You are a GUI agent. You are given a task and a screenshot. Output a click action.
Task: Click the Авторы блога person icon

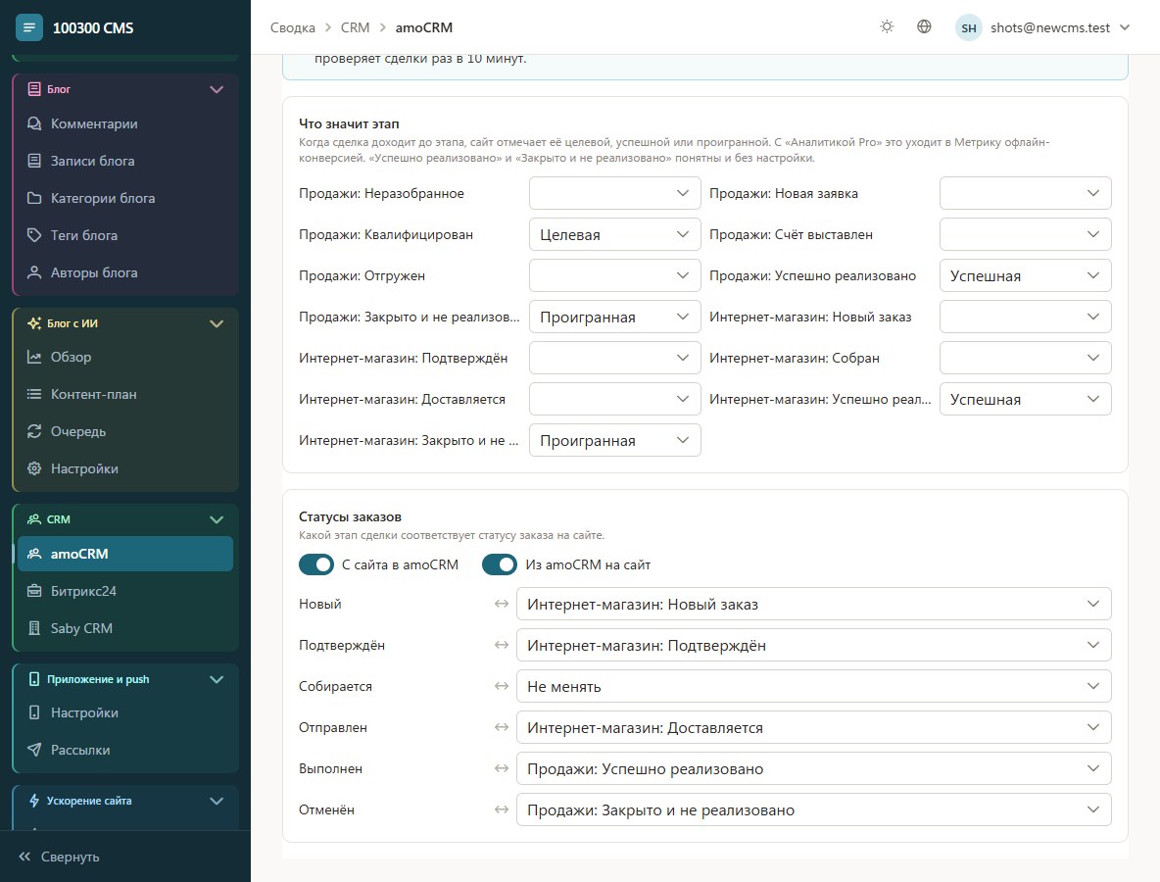(34, 272)
